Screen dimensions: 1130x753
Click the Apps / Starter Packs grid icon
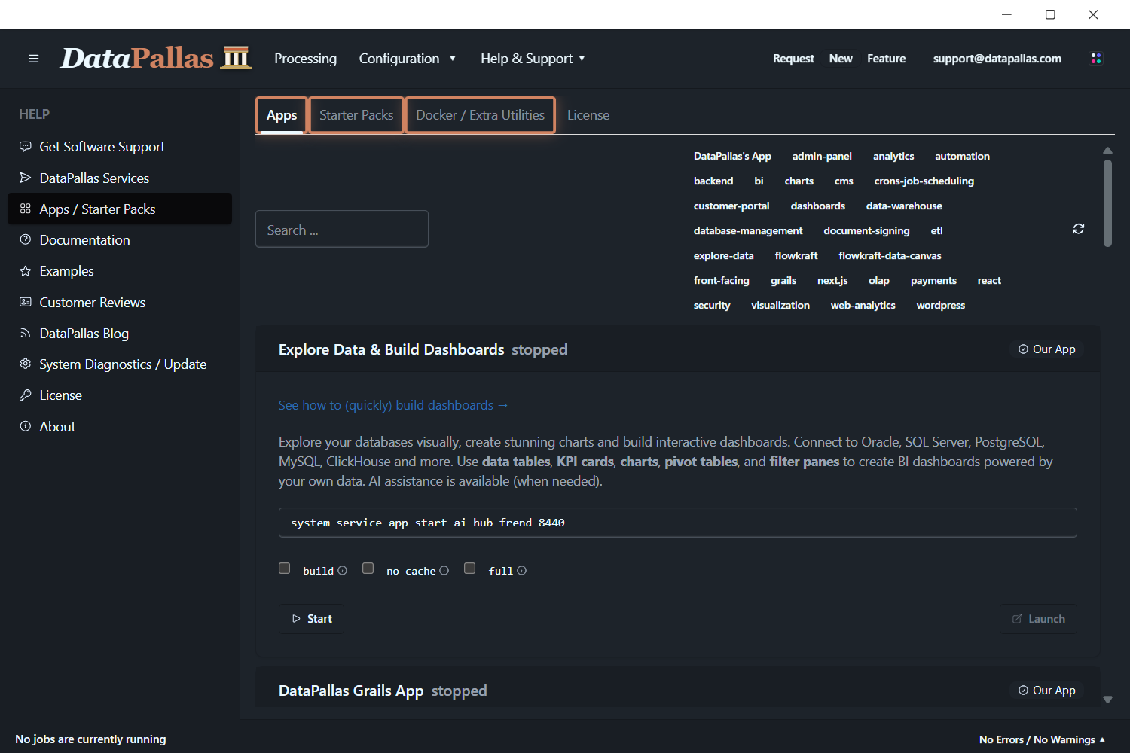(26, 209)
